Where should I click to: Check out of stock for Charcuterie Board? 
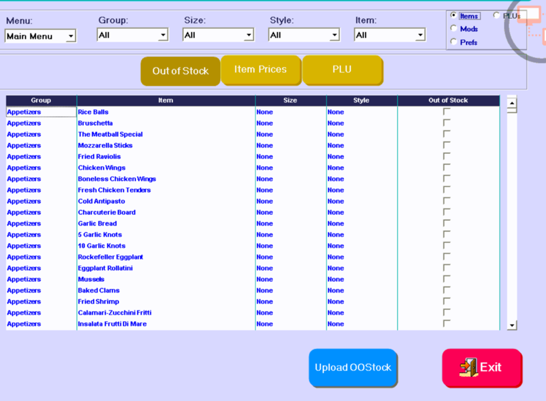click(x=446, y=212)
